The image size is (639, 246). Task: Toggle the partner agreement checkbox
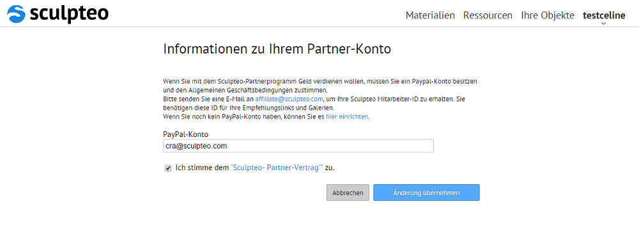click(x=168, y=168)
